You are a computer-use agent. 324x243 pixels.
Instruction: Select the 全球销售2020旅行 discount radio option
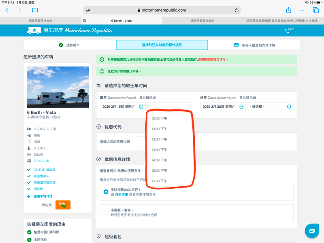(x=106, y=192)
